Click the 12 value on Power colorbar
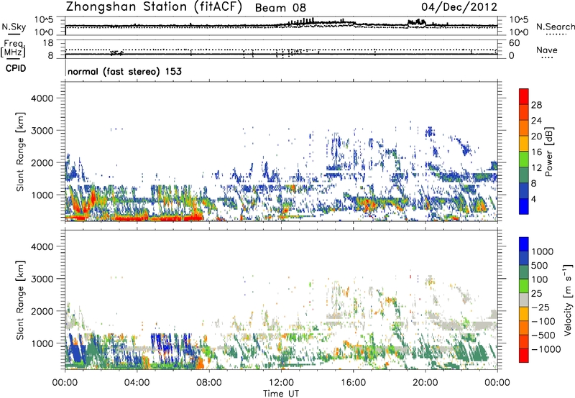575x398 pixels. pyautogui.click(x=536, y=168)
